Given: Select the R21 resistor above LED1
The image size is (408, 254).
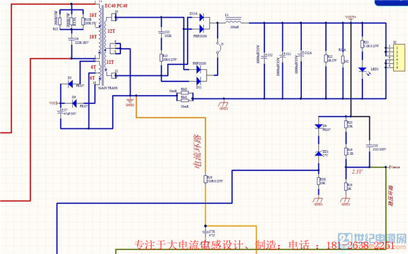Looking at the screenshot, I should 362,44.
